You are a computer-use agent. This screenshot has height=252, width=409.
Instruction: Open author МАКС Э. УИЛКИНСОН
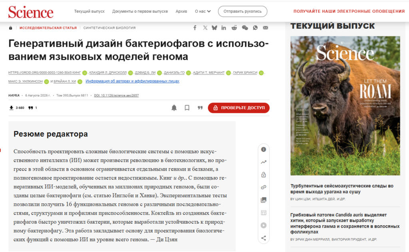pos(25,81)
